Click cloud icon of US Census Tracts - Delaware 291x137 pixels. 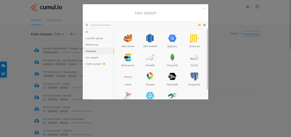pyautogui.click(x=37, y=132)
